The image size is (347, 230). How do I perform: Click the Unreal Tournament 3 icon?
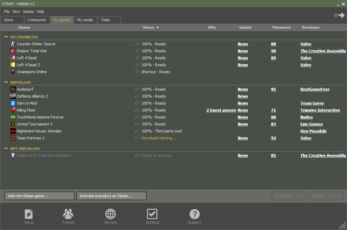click(13, 124)
